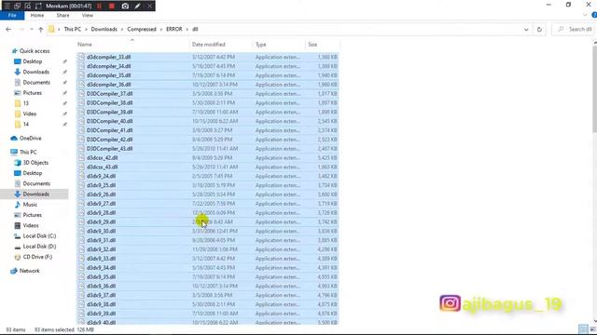
Task: Open Desktop in Quick access
Action: 32,61
